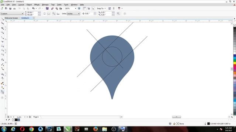236x132 pixels.
Task: Switch to the Untitled-1 document tab
Action: [x=25, y=18]
